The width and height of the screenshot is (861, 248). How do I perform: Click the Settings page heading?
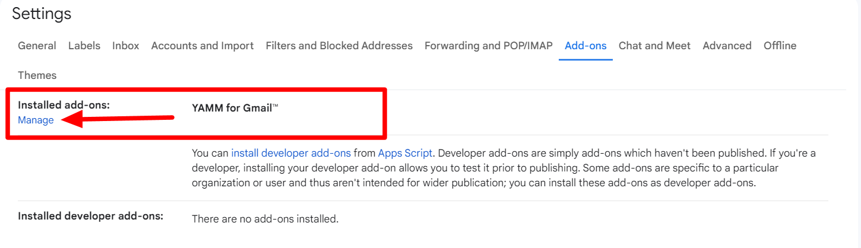point(42,14)
